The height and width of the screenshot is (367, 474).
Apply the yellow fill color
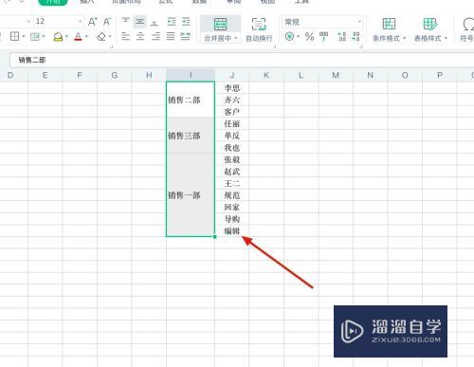pos(58,37)
